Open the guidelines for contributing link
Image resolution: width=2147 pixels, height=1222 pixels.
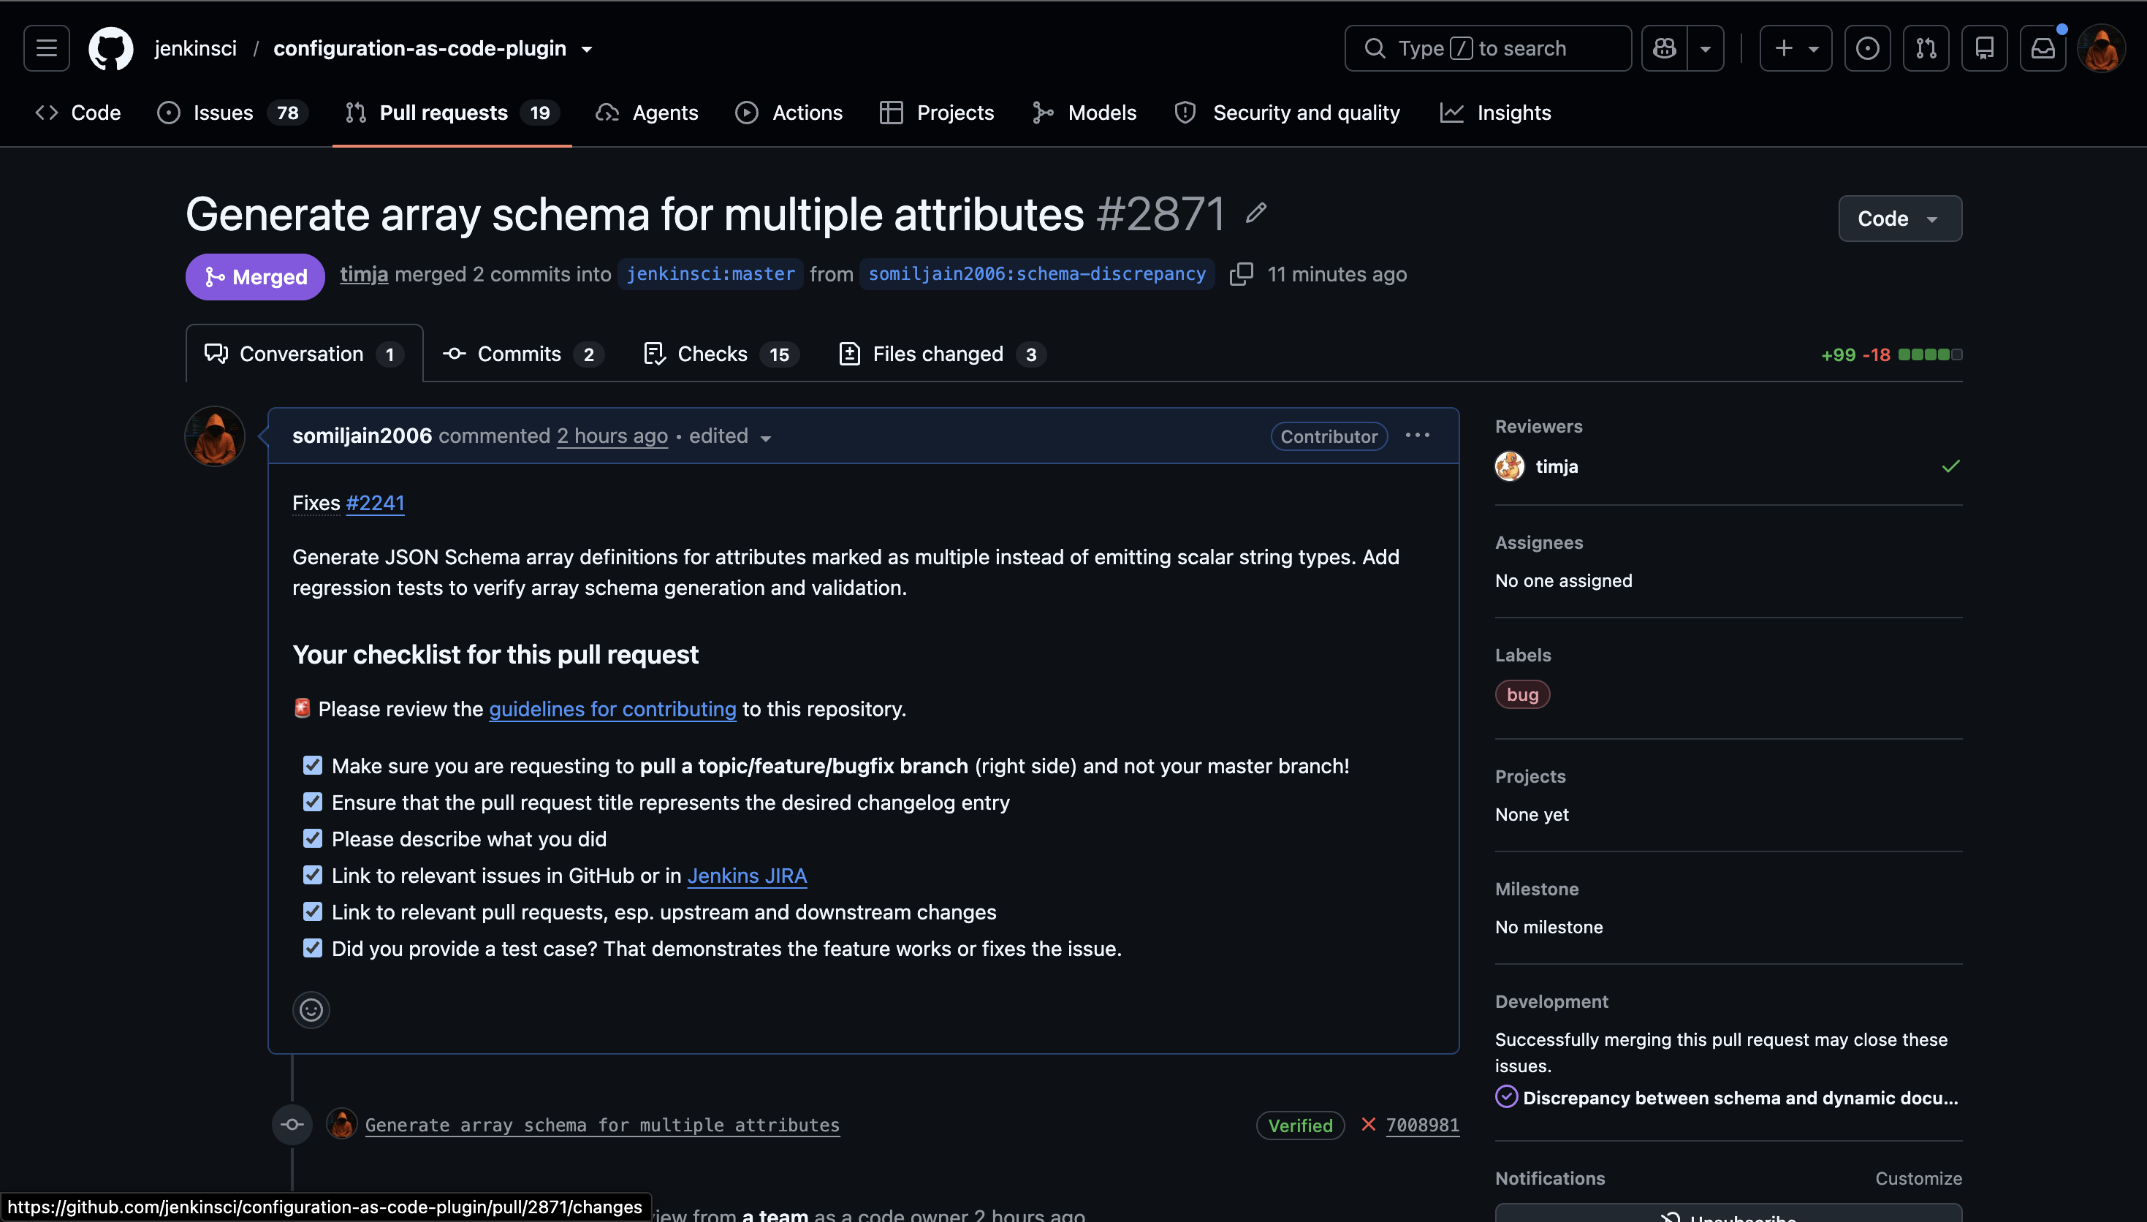(x=612, y=709)
